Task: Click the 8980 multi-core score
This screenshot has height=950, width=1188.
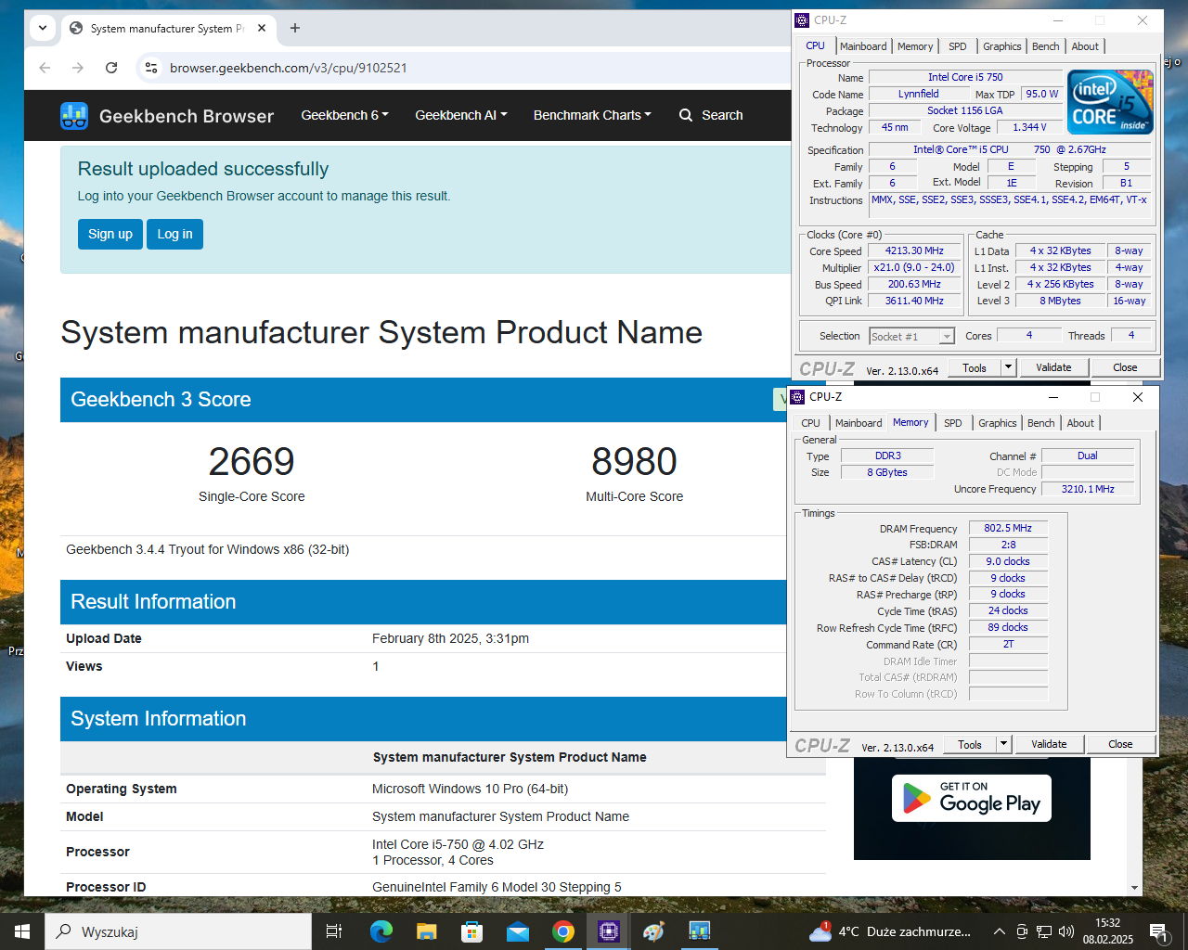Action: [635, 461]
